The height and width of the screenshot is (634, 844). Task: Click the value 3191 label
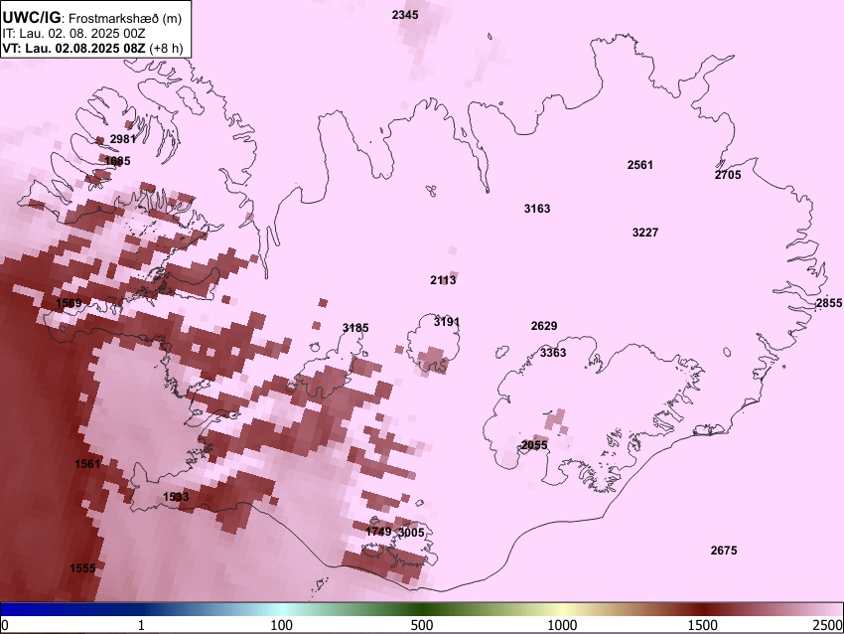pos(447,322)
